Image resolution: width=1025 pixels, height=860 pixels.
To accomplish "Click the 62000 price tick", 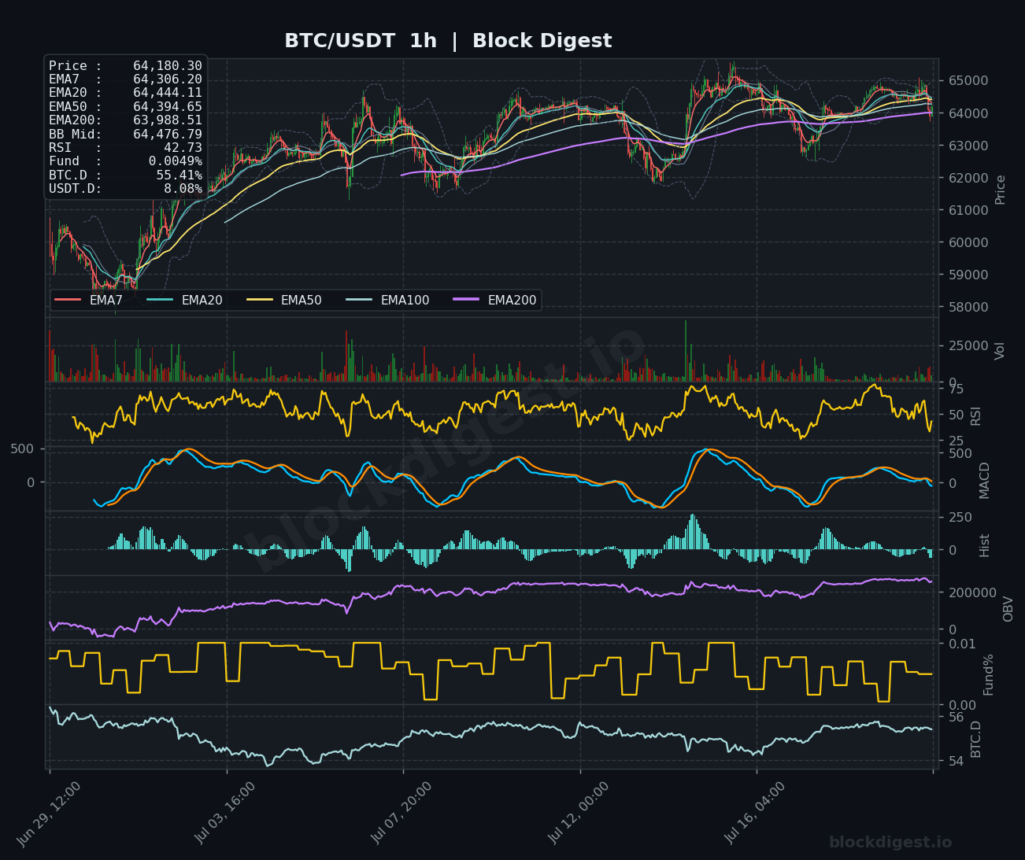I will (x=968, y=178).
